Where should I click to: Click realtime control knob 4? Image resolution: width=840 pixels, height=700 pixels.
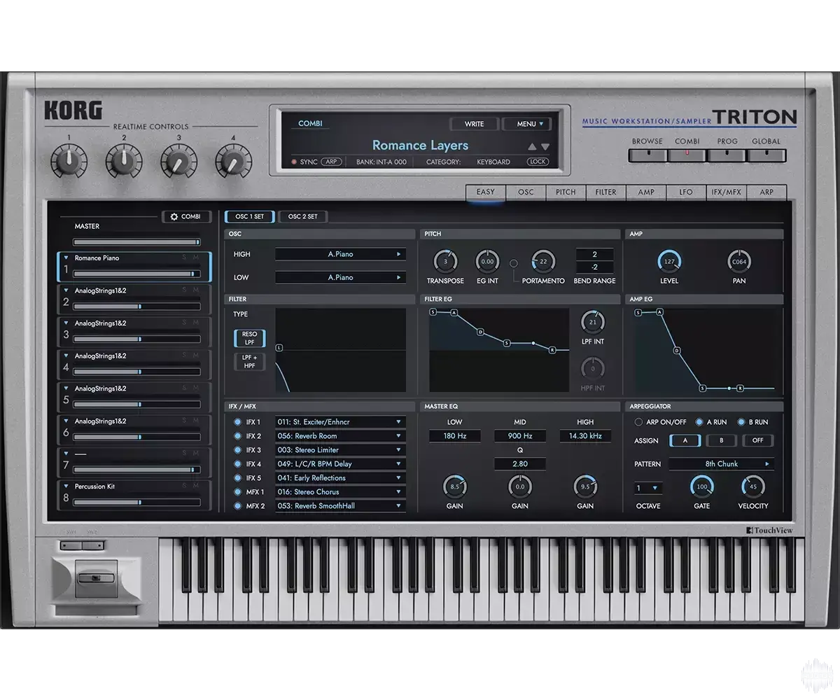point(233,162)
